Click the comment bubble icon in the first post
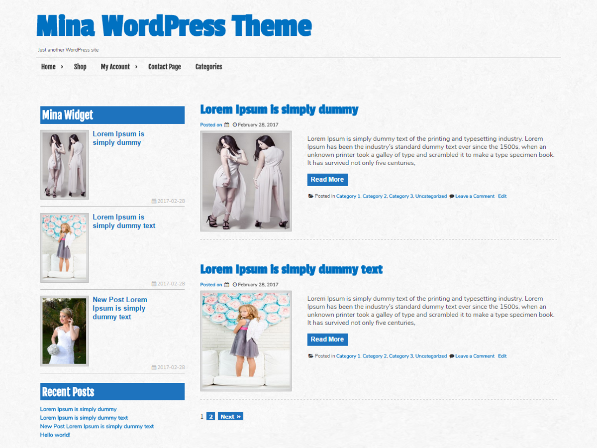Viewport: 597px width, 448px height. click(x=452, y=196)
